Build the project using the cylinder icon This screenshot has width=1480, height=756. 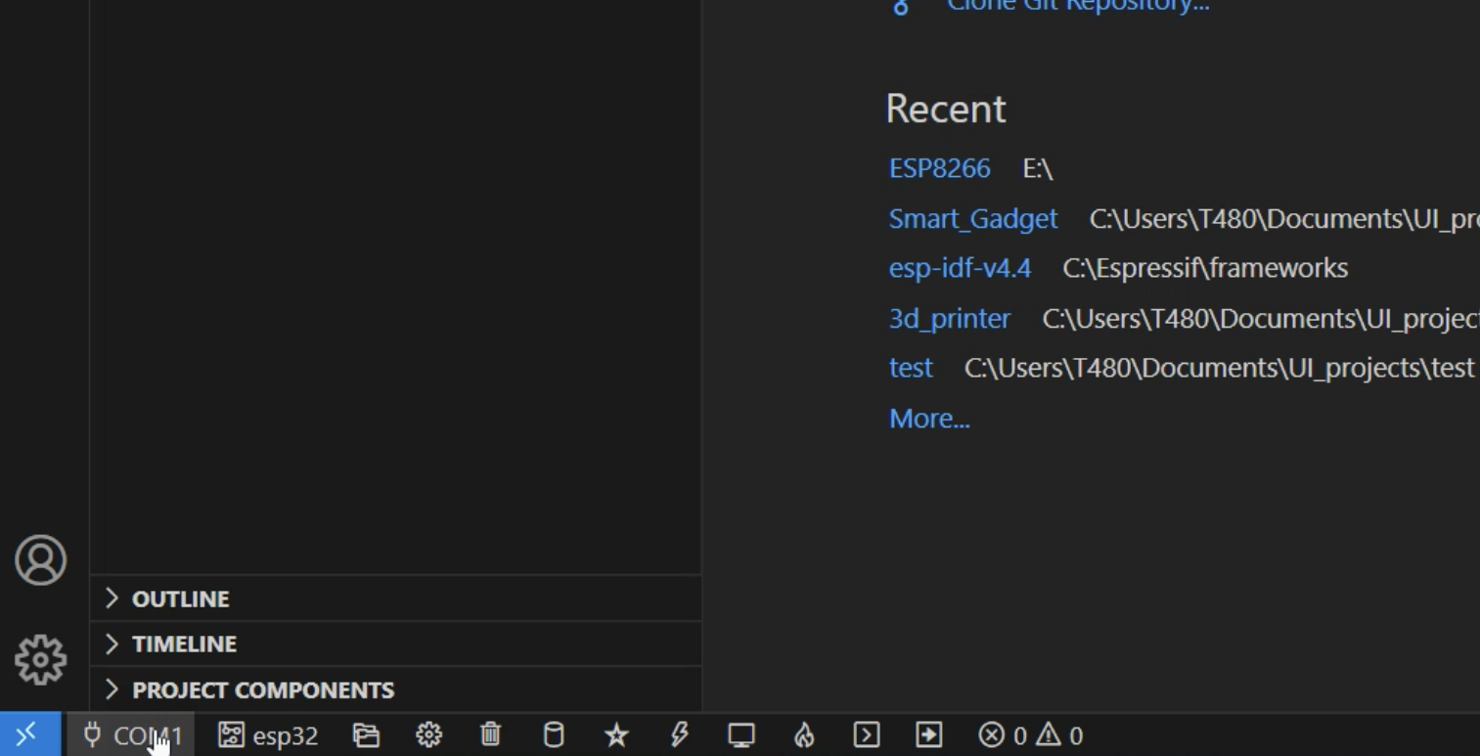pos(554,735)
